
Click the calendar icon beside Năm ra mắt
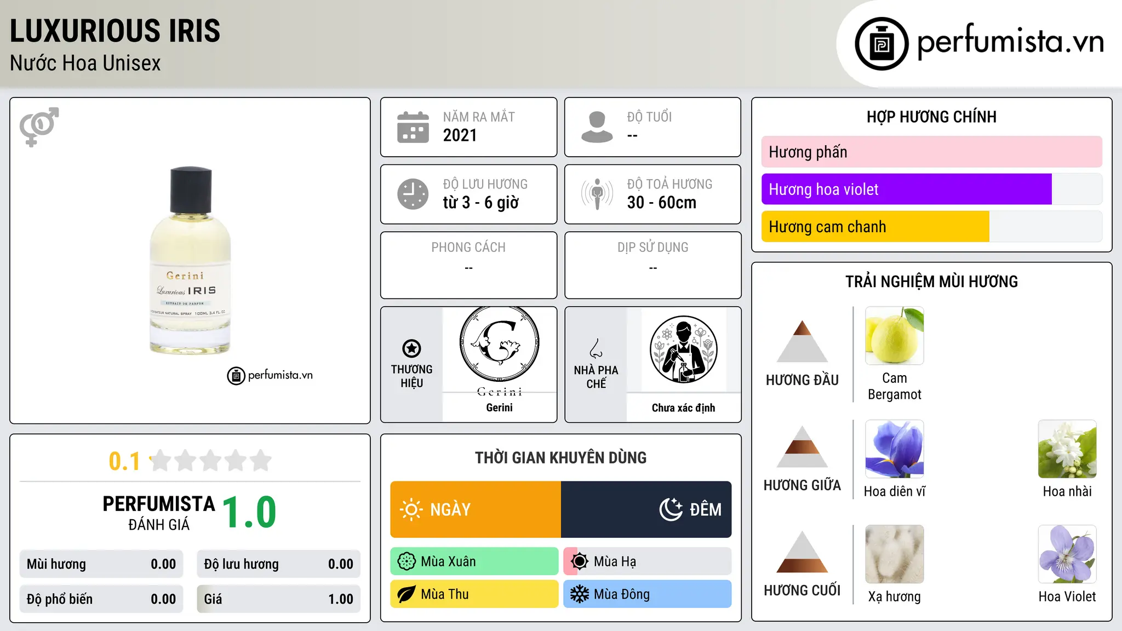413,127
